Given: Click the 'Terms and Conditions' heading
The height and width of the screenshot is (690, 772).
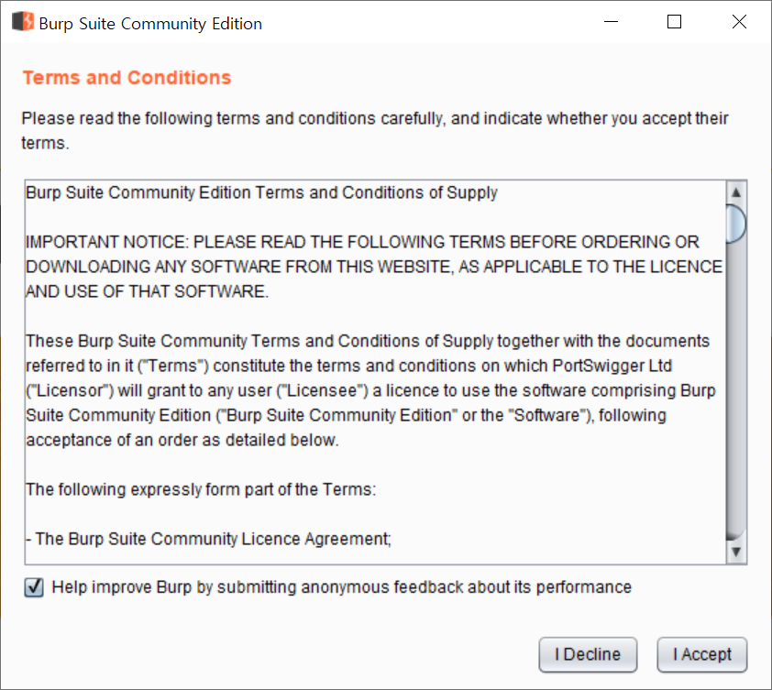Looking at the screenshot, I should pos(127,78).
